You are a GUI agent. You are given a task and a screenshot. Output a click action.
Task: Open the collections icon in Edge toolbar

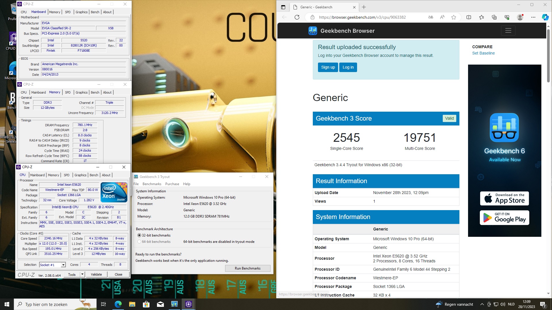click(494, 17)
